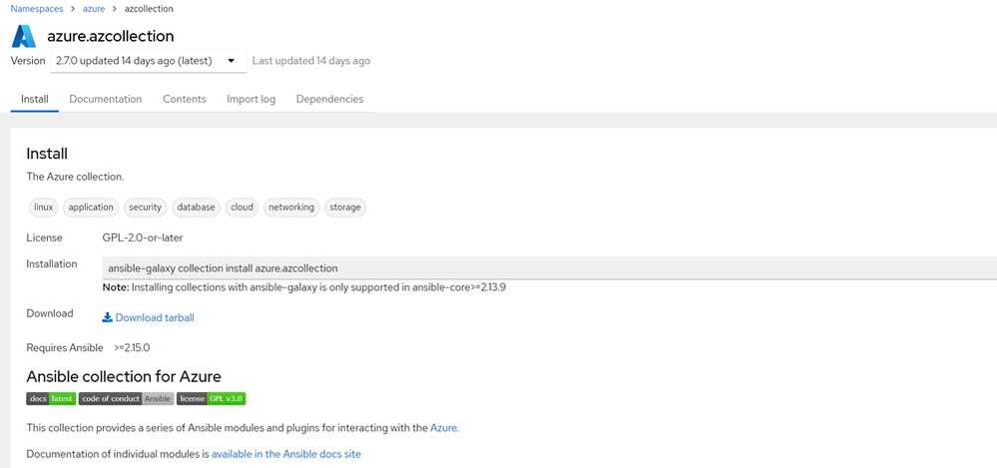Image resolution: width=997 pixels, height=468 pixels.
Task: Click the docs latest badge
Action: pyautogui.click(x=51, y=399)
